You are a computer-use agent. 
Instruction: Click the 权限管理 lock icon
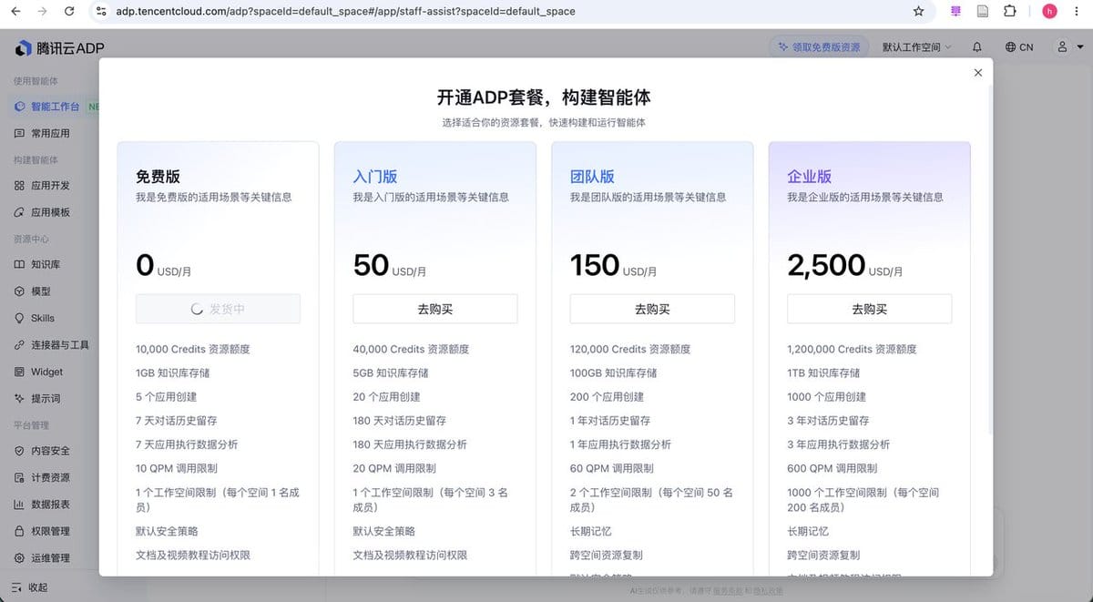(x=19, y=531)
